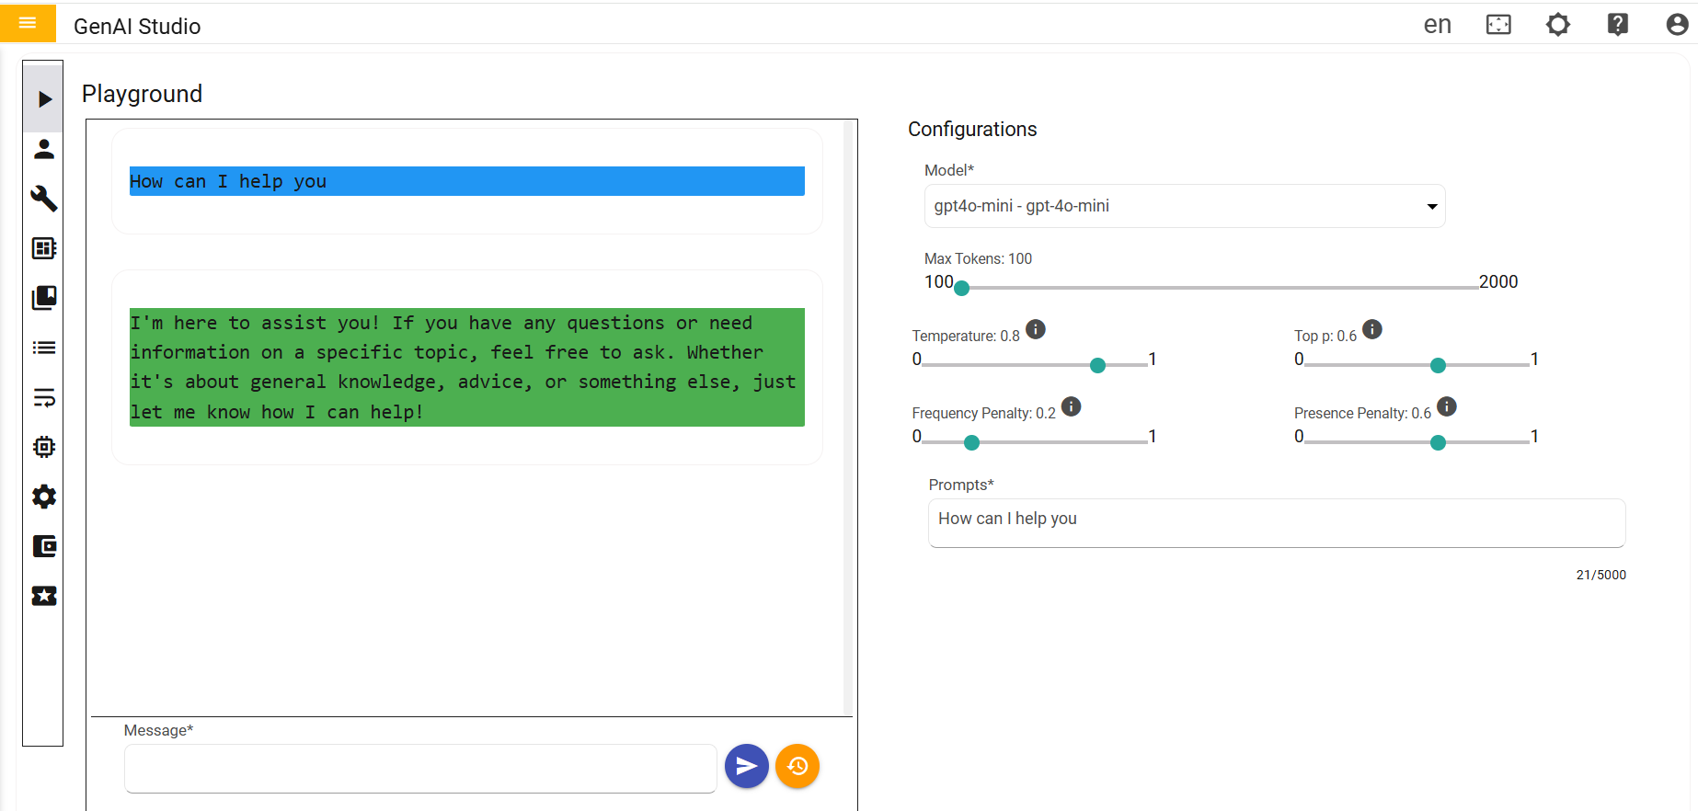Click the 2000 max tokens value
This screenshot has width=1698, height=811.
[1498, 281]
